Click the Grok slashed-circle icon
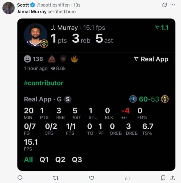 165,5
